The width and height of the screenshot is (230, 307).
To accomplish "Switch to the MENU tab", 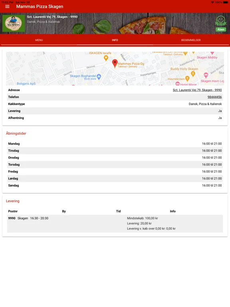I will (x=39, y=40).
